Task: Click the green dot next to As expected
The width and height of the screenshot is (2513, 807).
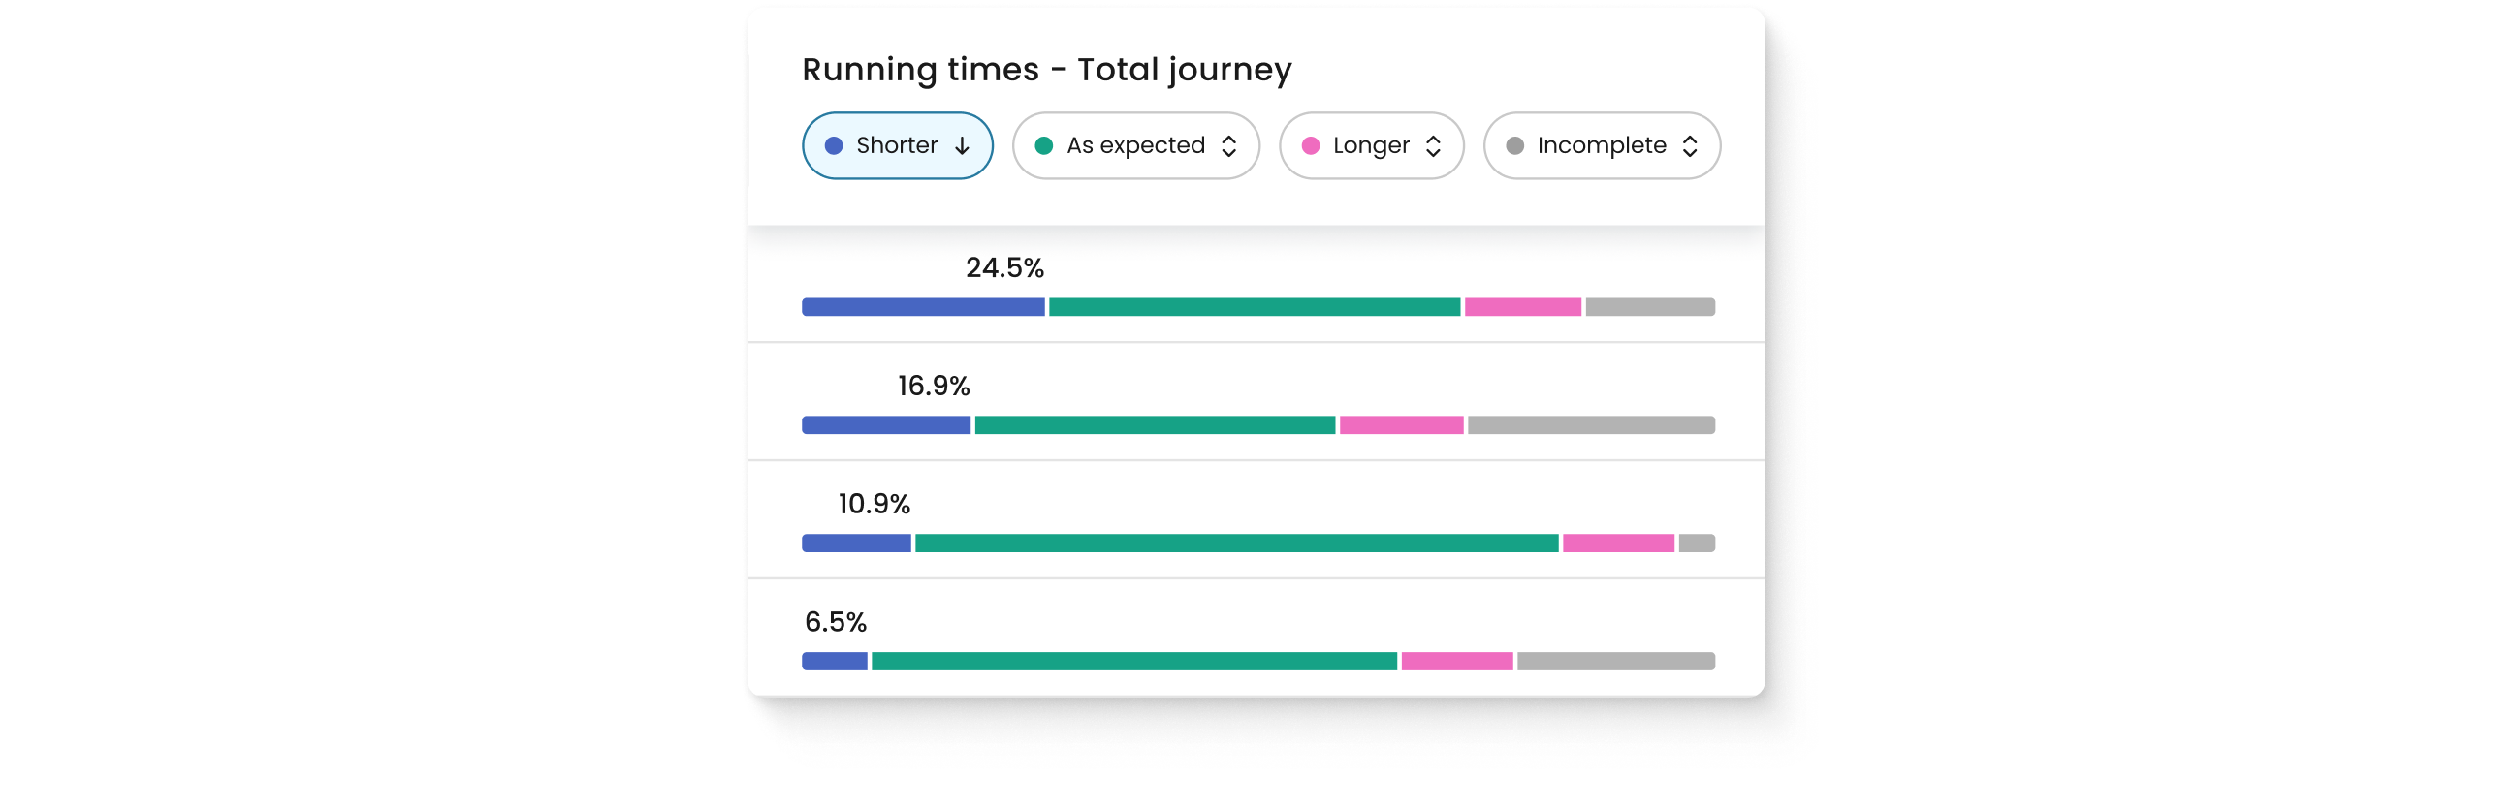Action: click(1044, 146)
